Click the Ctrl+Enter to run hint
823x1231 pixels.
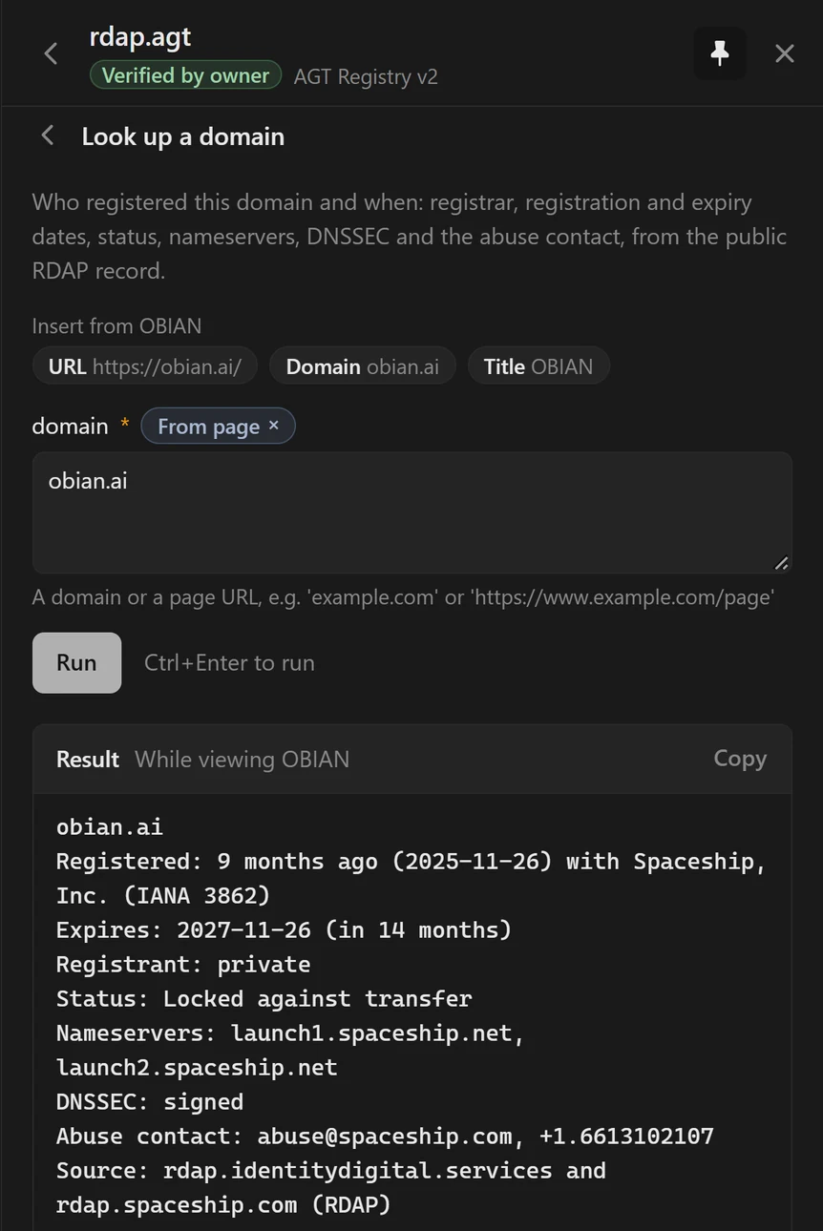(229, 662)
